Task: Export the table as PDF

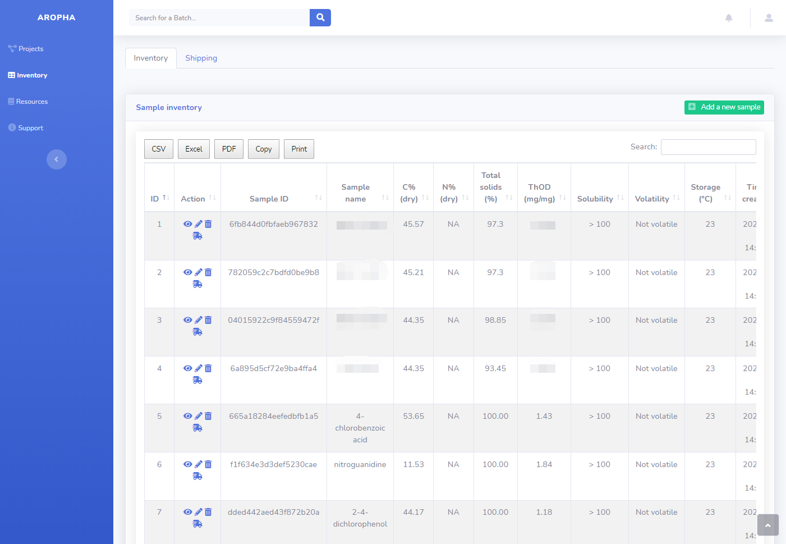Action: [228, 149]
